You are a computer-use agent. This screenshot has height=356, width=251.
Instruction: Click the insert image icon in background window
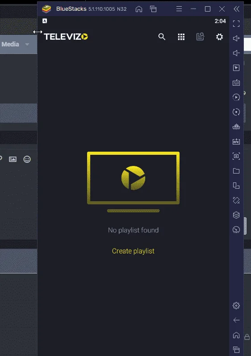click(13, 159)
